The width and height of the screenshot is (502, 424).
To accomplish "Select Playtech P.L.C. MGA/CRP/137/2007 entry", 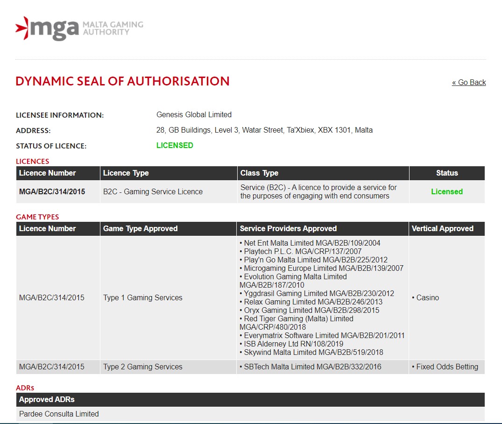I will (301, 251).
